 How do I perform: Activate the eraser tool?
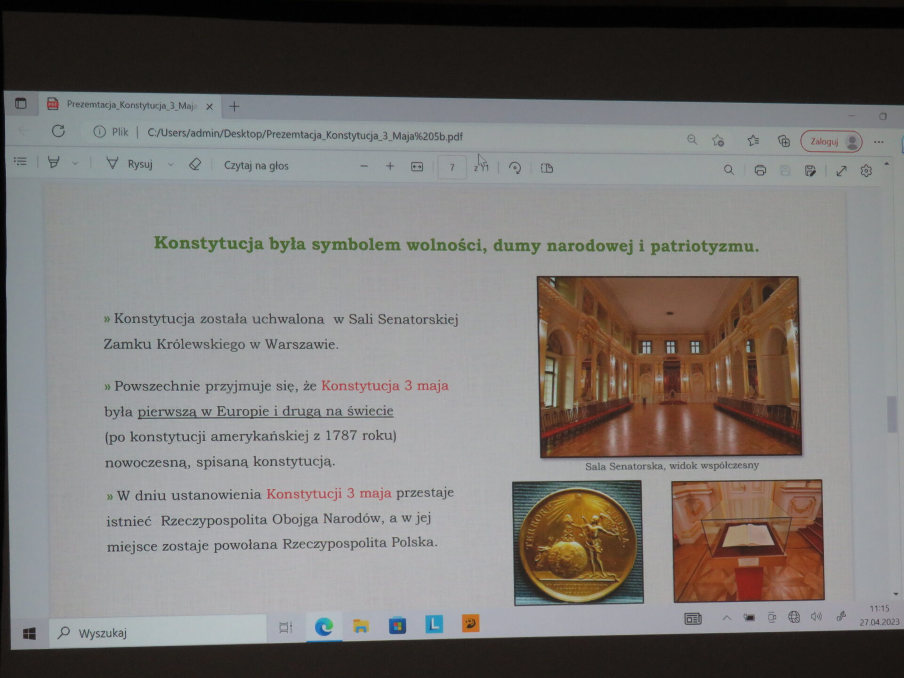[x=195, y=165]
